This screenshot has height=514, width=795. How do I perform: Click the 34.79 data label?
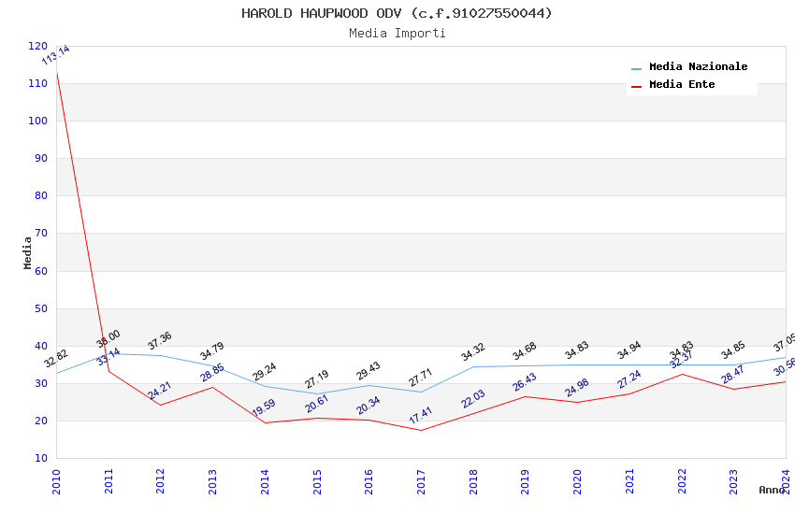212,351
